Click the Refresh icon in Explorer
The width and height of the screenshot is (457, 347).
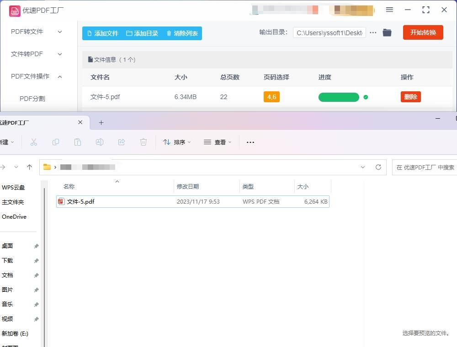pyautogui.click(x=378, y=167)
